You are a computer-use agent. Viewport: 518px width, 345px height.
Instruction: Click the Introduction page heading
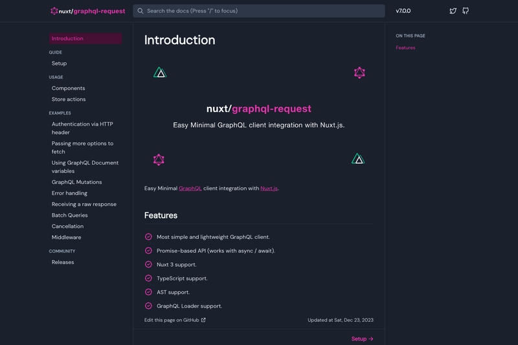180,40
